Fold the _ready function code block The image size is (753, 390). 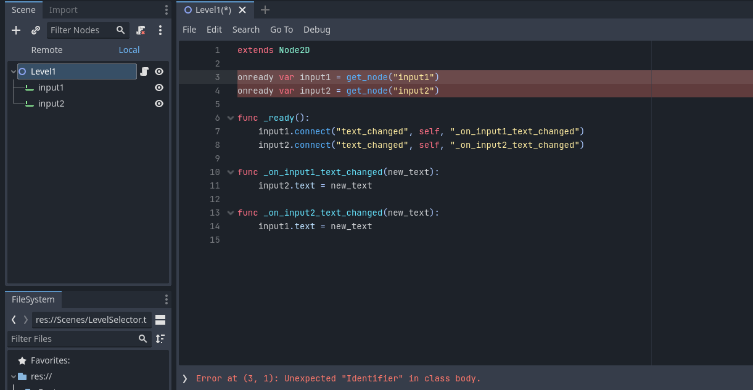(x=230, y=118)
